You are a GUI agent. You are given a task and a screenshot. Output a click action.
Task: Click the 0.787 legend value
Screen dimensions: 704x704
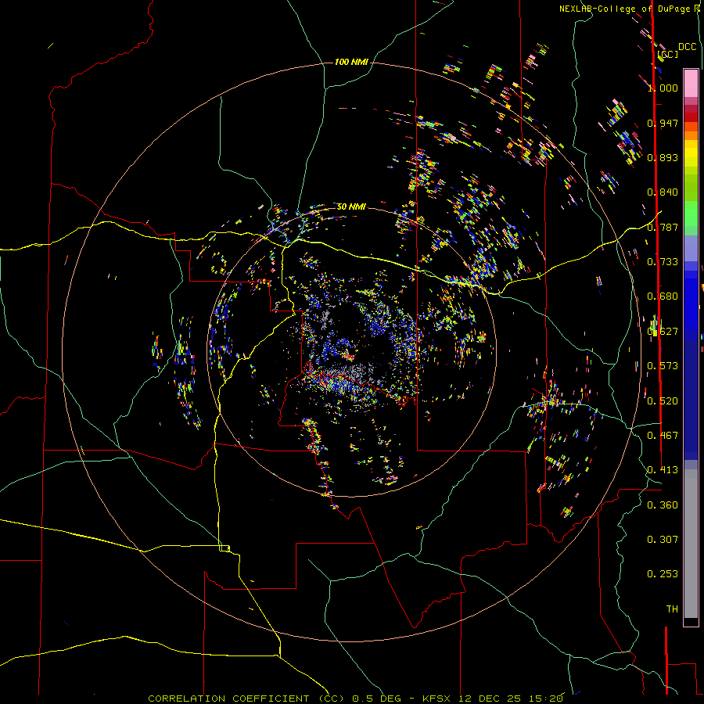click(663, 227)
